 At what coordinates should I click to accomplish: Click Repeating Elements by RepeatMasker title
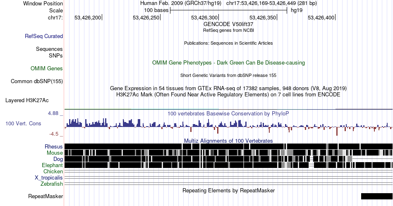229,190
